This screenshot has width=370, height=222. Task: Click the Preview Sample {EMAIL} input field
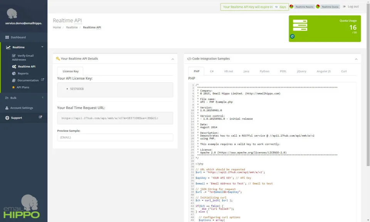(x=115, y=137)
